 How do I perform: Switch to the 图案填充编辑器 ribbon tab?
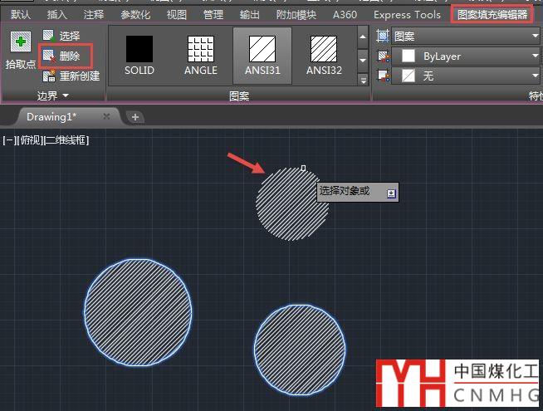(492, 14)
